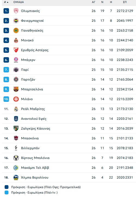Select the Μπαρτσελόνα club crest

(16, 89)
